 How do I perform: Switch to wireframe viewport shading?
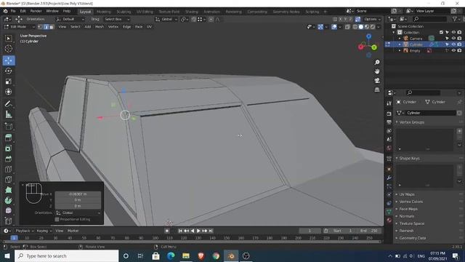[355, 27]
